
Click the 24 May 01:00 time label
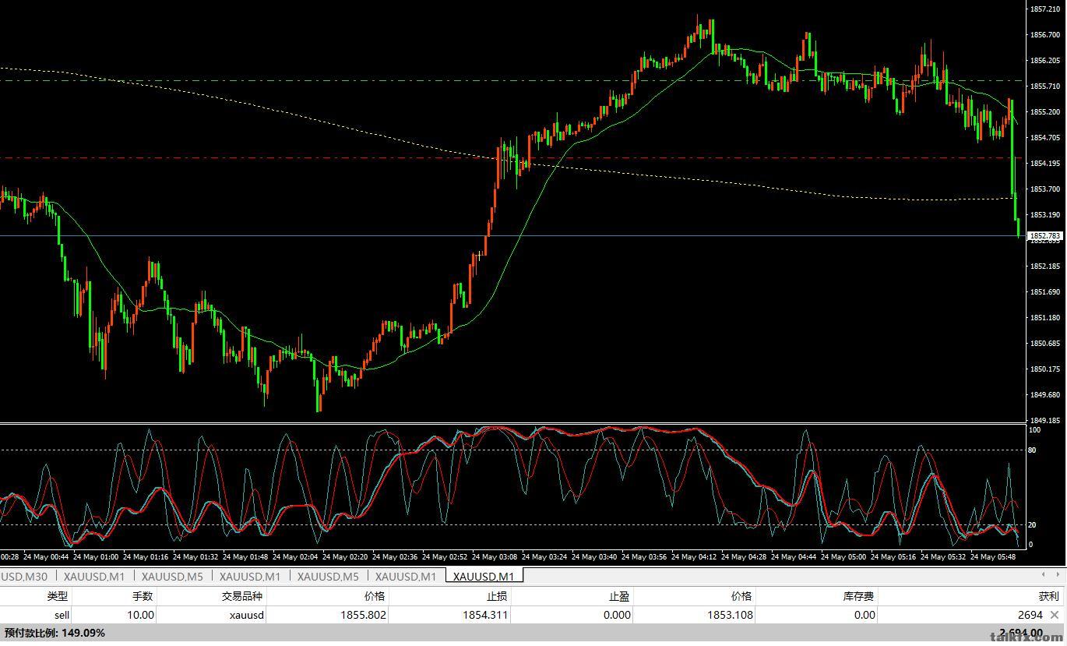coord(96,557)
